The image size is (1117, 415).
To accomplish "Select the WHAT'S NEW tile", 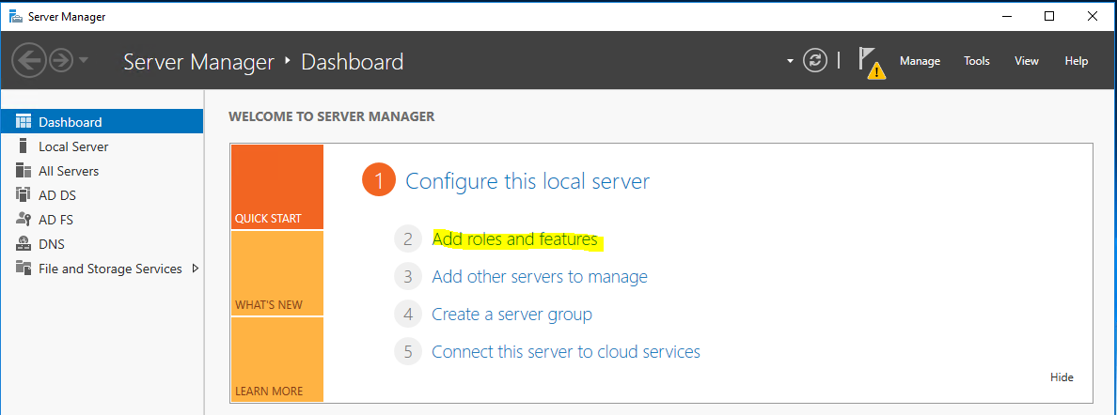I will [x=277, y=273].
